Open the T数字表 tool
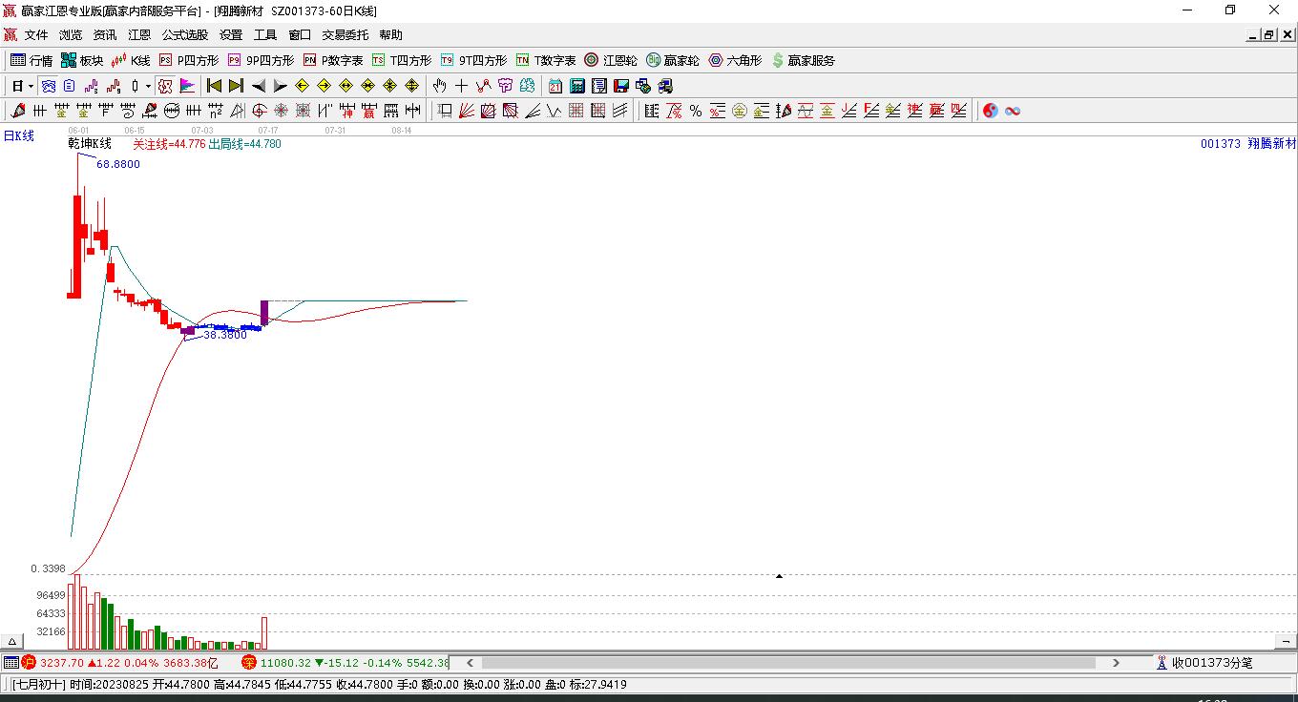This screenshot has height=702, width=1298. 546,60
